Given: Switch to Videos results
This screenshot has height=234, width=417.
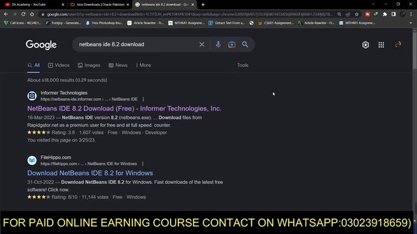Looking at the screenshot, I should click(59, 65).
